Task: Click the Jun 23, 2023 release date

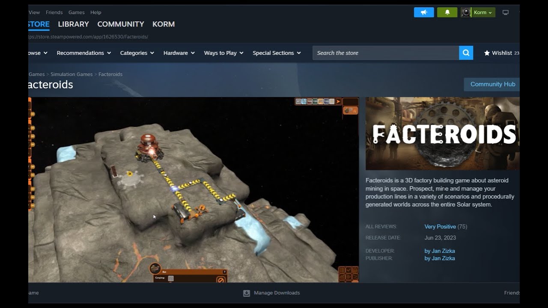Action: click(440, 238)
